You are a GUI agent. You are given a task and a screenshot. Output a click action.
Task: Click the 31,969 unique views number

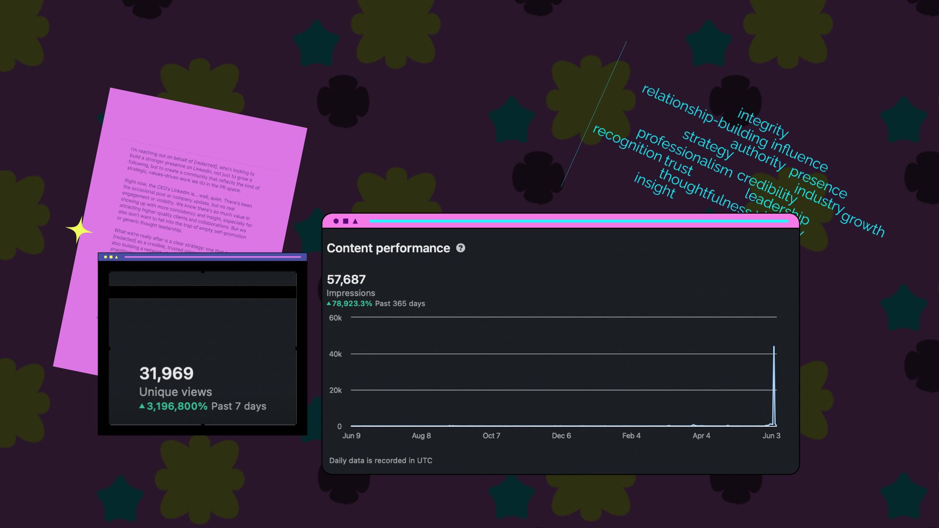click(166, 374)
